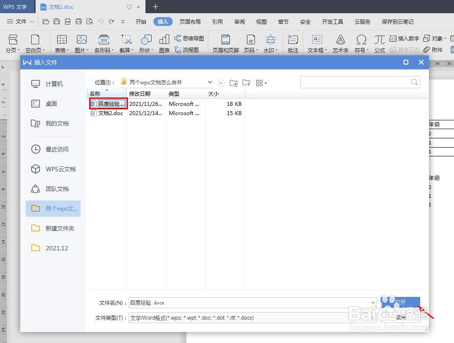Expand the 文件类型 file type dropdown
454x343 pixels.
click(373, 318)
